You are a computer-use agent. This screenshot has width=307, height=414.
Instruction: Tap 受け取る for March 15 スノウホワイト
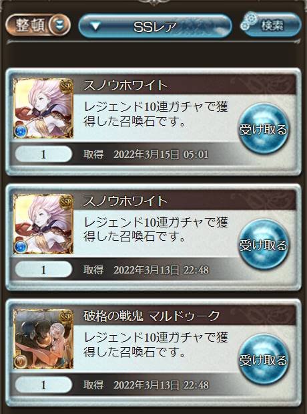263,129
